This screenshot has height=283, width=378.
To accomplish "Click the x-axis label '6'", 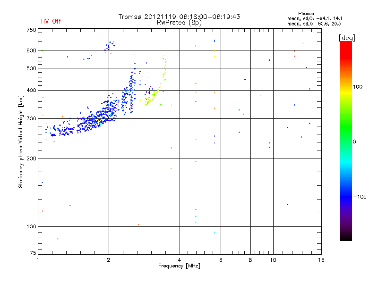I will pyautogui.click(x=221, y=260).
